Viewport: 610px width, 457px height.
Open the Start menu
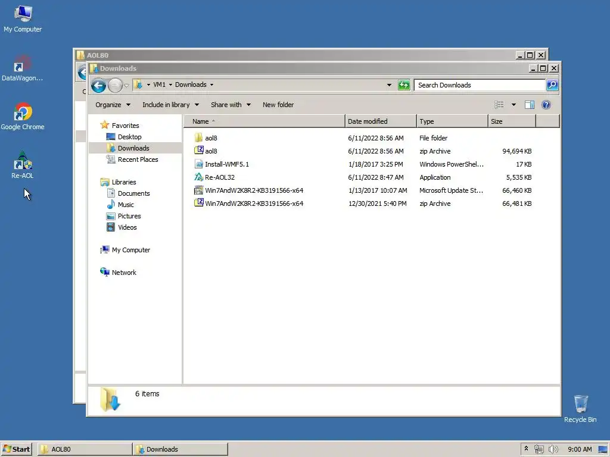[16, 449]
